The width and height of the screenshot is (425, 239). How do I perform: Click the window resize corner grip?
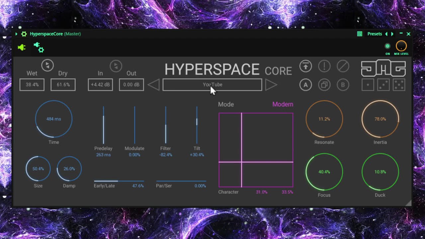pyautogui.click(x=409, y=203)
